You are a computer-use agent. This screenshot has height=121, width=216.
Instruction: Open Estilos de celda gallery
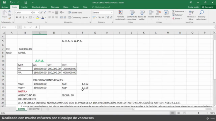click(142, 15)
